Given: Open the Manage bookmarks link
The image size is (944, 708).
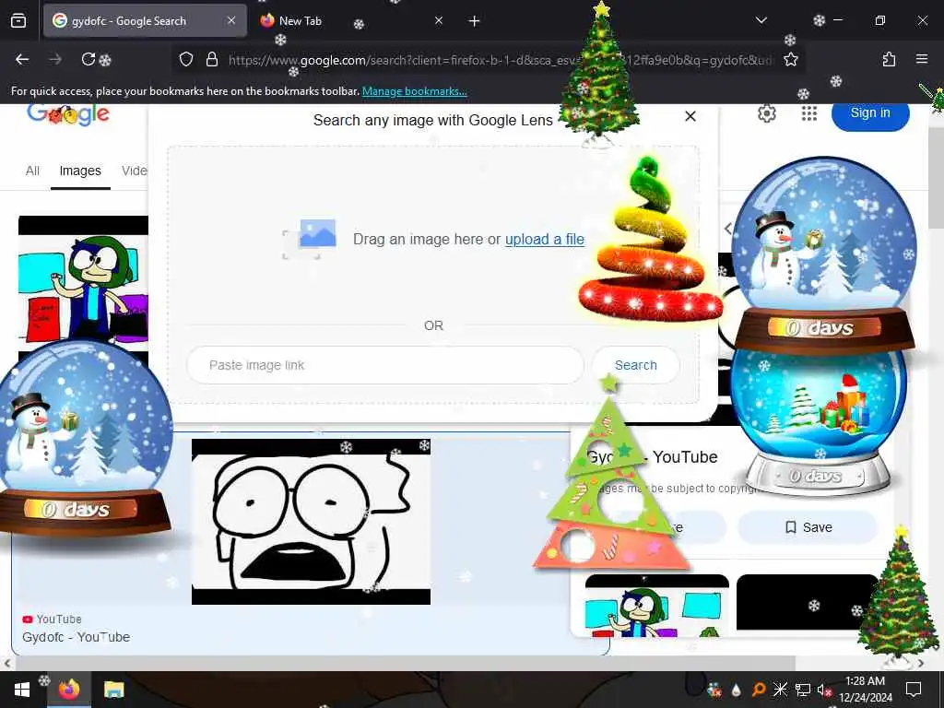Looking at the screenshot, I should [x=414, y=91].
